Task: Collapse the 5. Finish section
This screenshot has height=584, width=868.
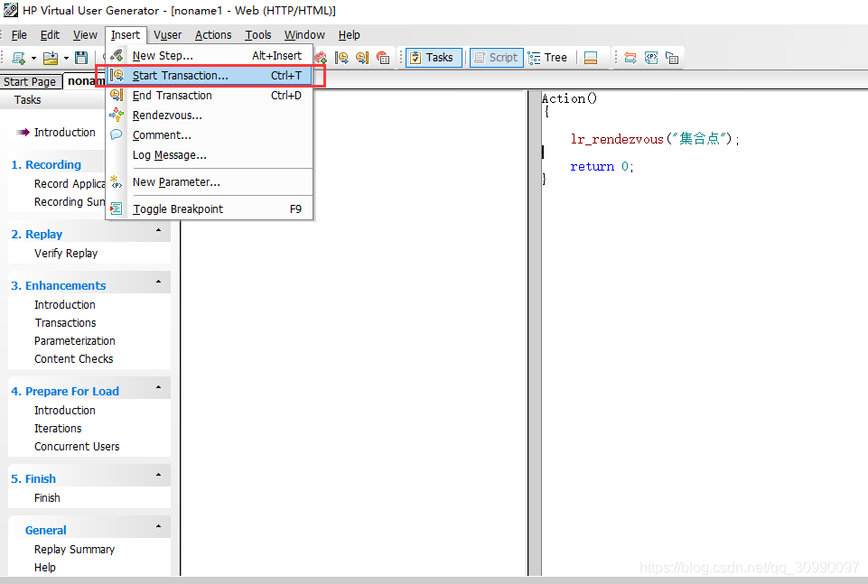Action: pos(158,475)
